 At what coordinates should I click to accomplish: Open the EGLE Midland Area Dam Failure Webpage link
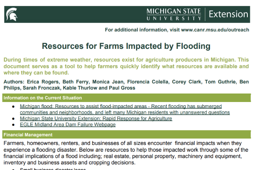click(68, 125)
